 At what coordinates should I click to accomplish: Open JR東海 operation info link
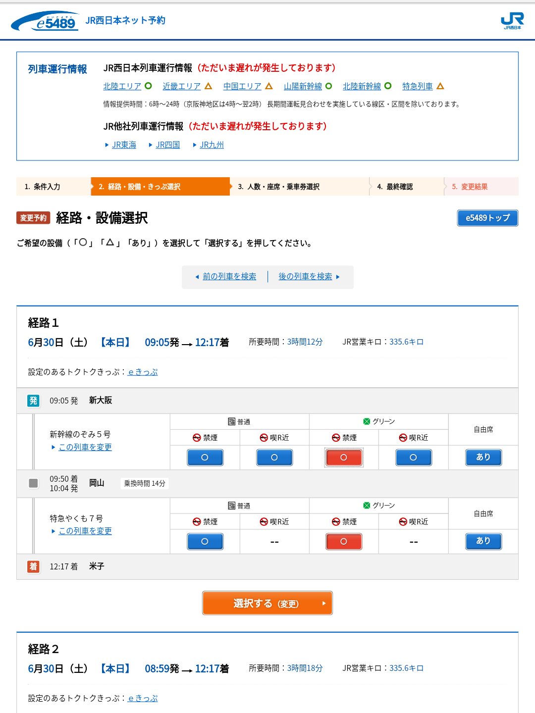(x=124, y=145)
